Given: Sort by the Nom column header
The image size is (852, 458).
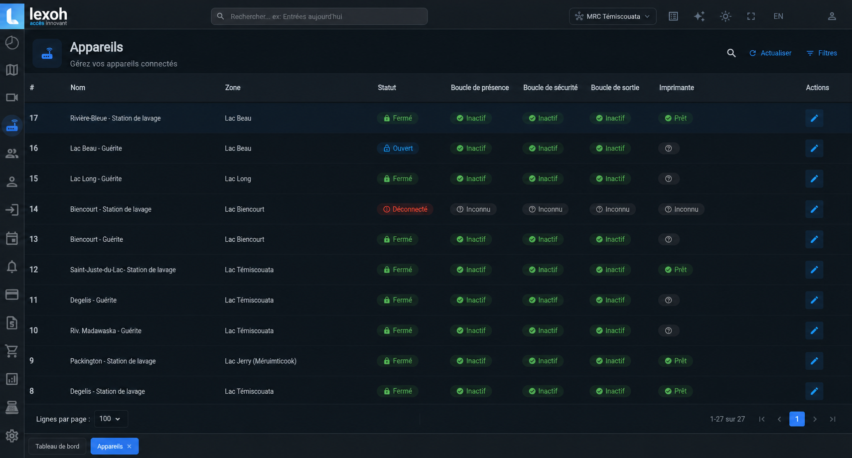Looking at the screenshot, I should tap(78, 88).
